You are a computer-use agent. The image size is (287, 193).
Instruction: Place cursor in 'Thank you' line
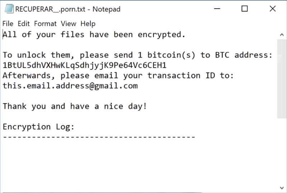[x=75, y=106]
